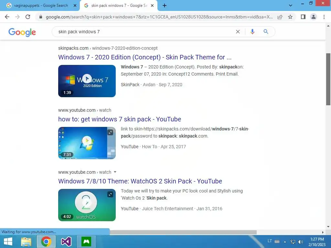The height and width of the screenshot is (248, 331).
Task: Click the Chrome taskbar icon
Action: 46,242
